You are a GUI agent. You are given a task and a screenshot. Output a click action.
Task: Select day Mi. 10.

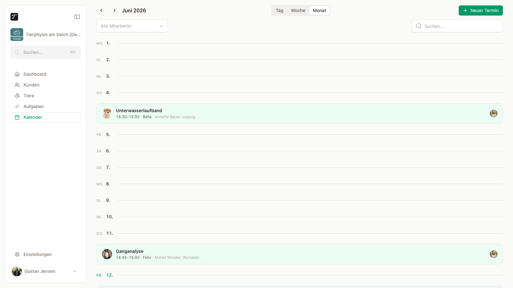coord(105,217)
